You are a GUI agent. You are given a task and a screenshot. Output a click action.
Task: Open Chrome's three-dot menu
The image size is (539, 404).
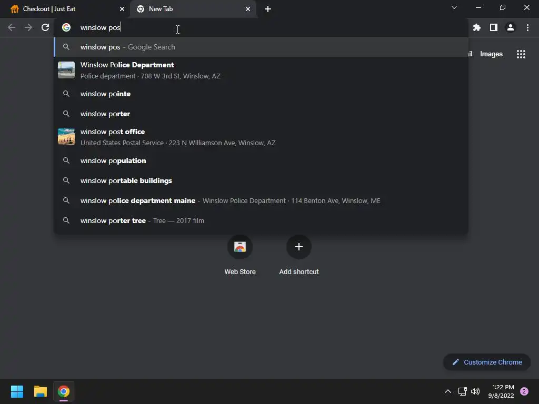pos(527,27)
